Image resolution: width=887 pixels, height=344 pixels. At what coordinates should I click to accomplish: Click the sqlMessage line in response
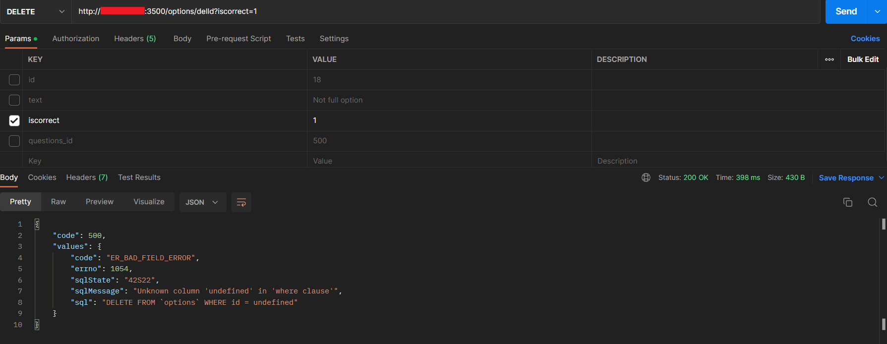[206, 291]
